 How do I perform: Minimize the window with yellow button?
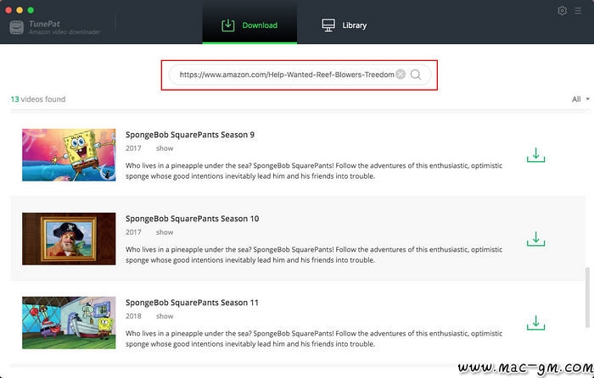[x=20, y=10]
